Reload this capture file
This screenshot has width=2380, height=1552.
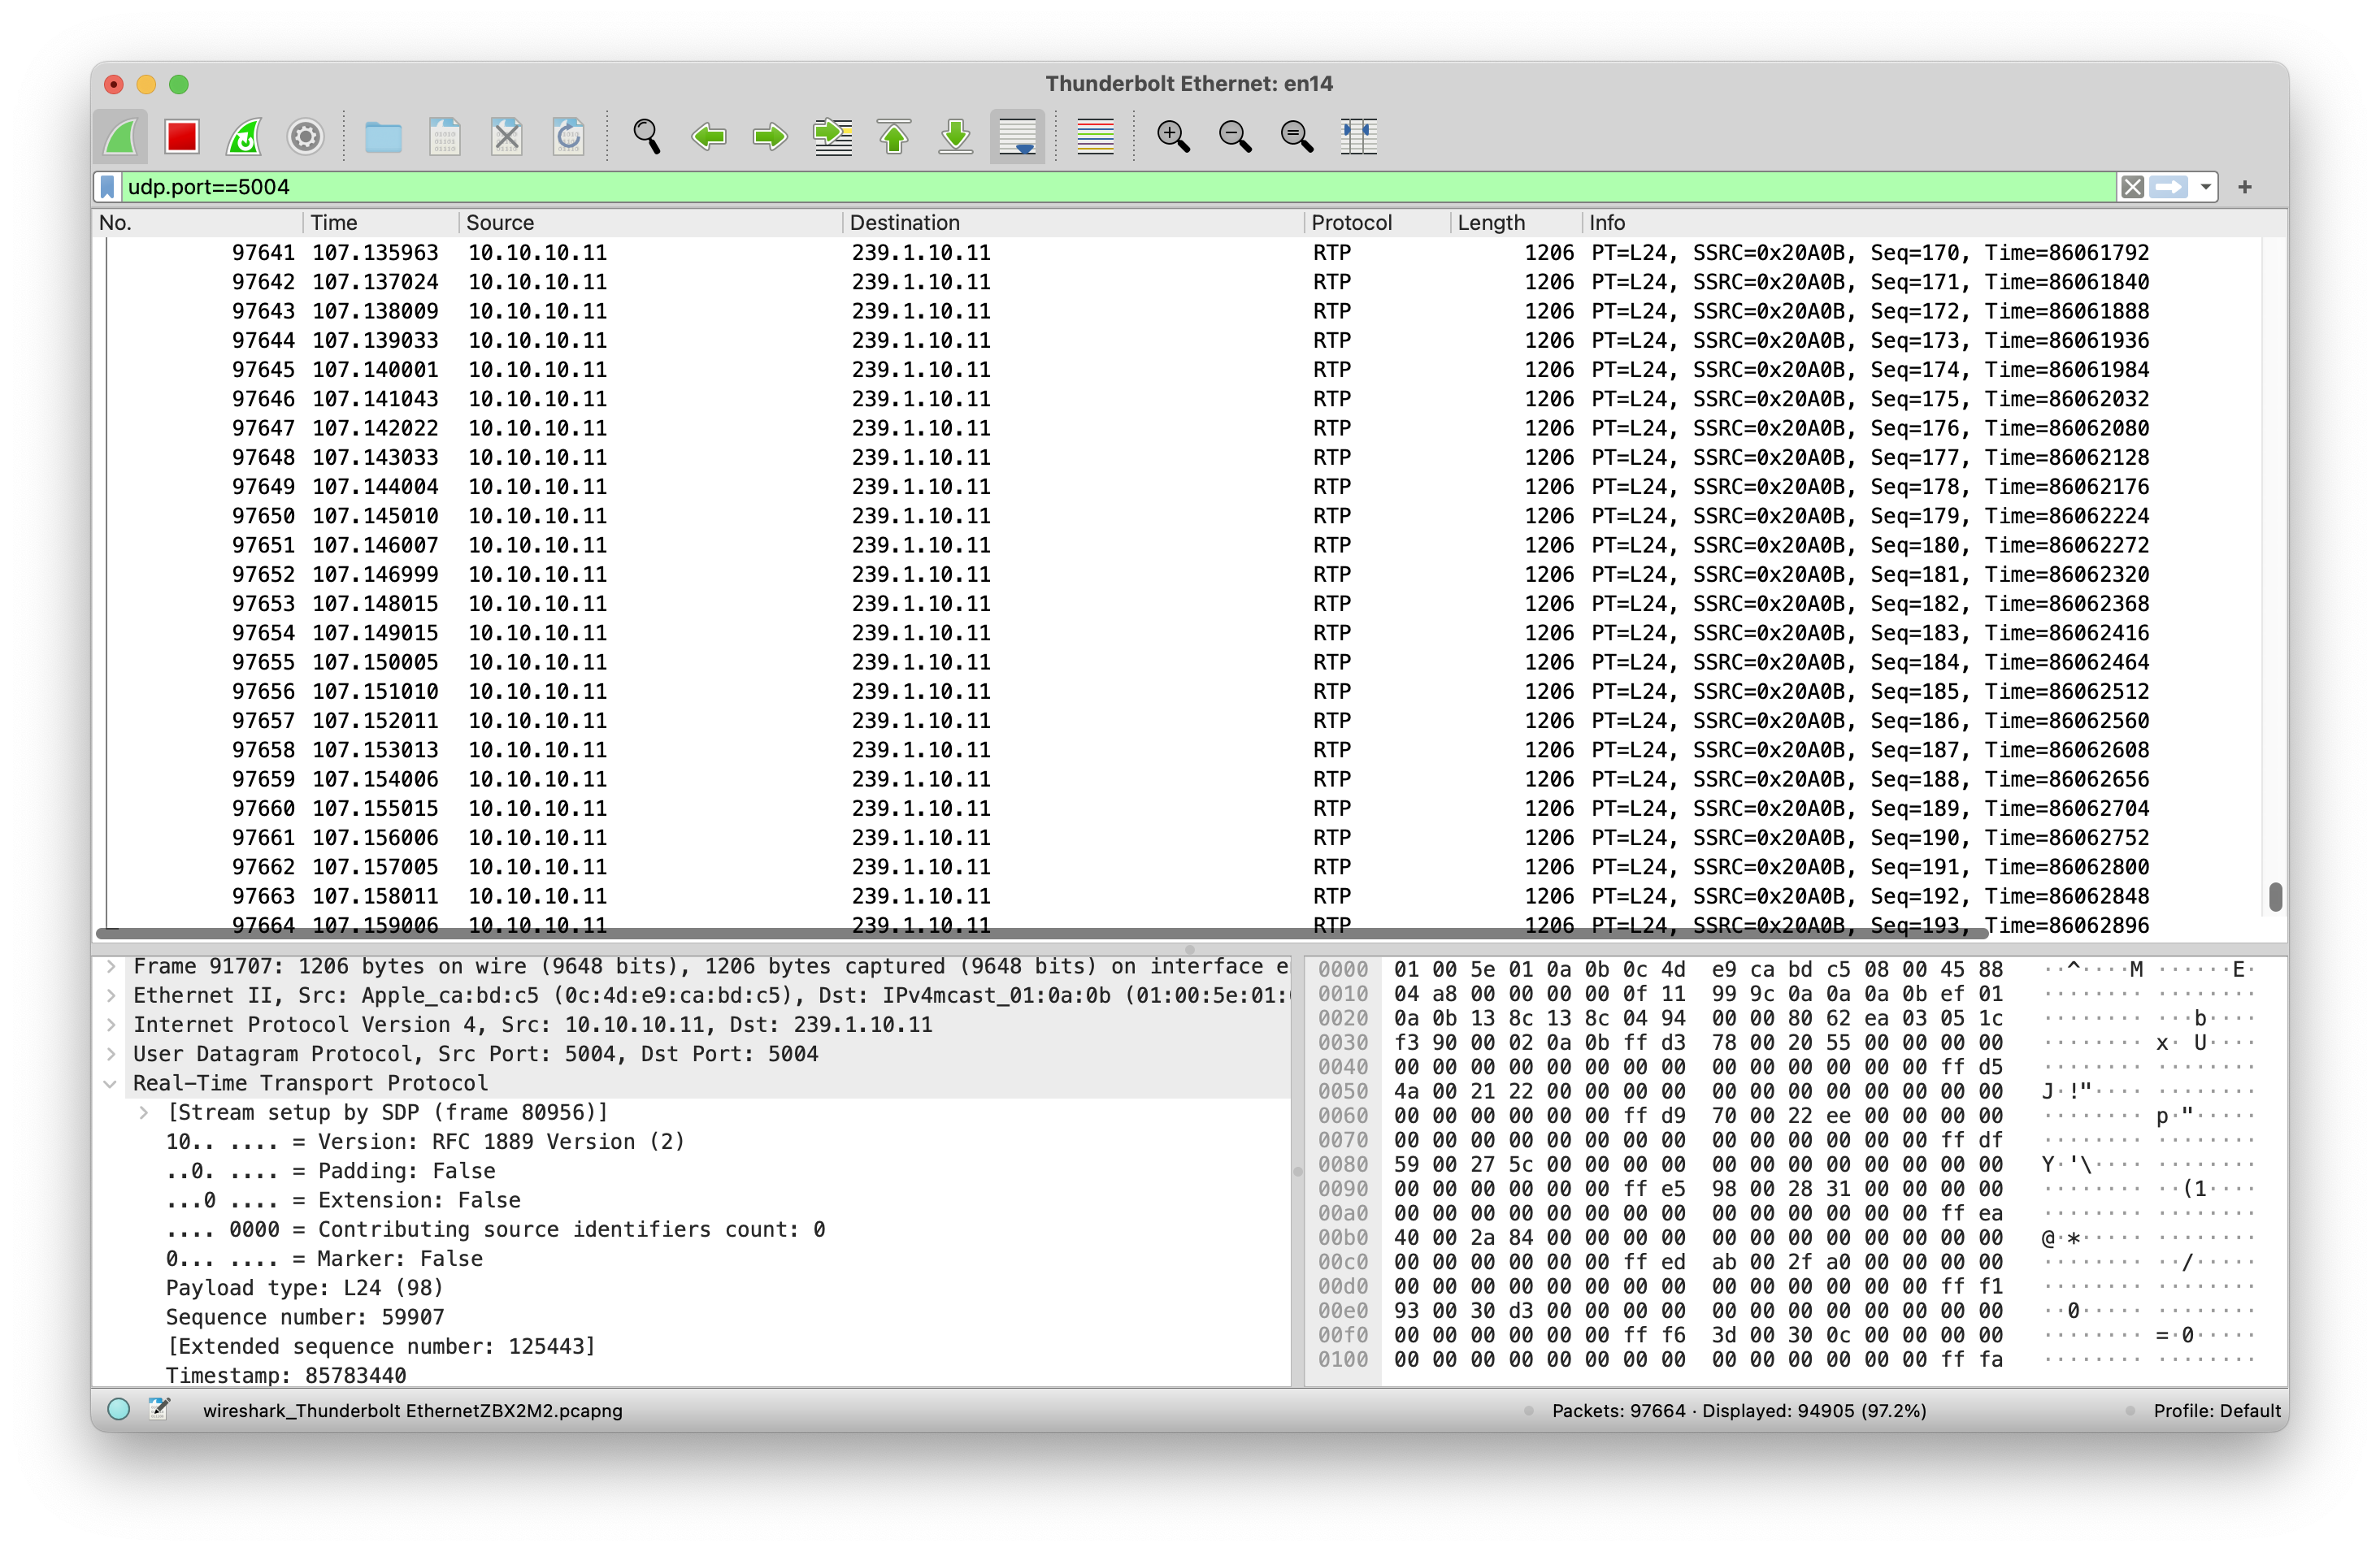tap(568, 136)
